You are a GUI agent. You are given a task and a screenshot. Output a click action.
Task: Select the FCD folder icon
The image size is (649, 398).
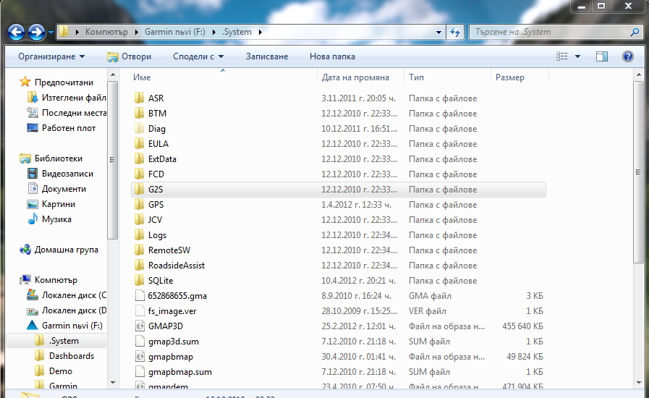(140, 174)
